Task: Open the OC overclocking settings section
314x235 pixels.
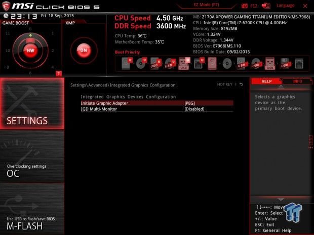Action: click(x=32, y=156)
